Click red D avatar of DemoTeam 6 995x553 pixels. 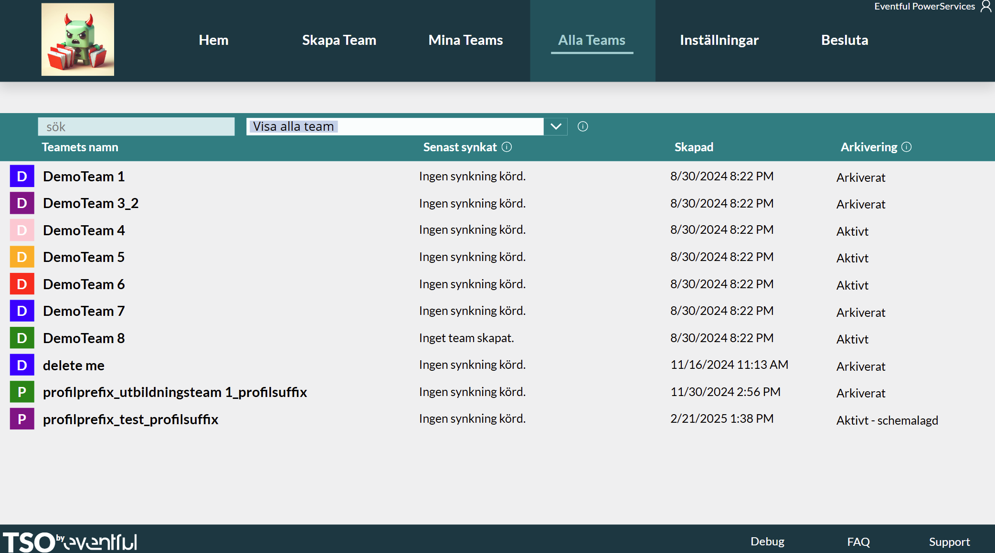tap(22, 284)
